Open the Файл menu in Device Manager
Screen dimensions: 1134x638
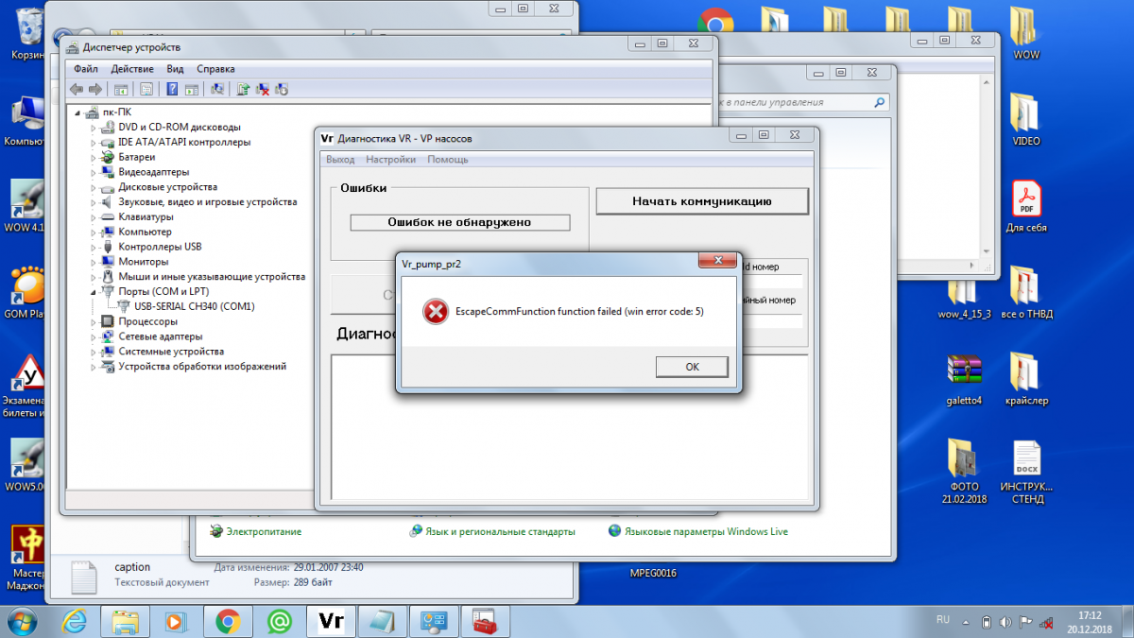coord(85,69)
